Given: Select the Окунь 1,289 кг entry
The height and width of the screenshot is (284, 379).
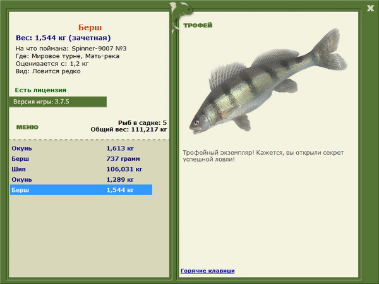Looking at the screenshot, I should [81, 179].
